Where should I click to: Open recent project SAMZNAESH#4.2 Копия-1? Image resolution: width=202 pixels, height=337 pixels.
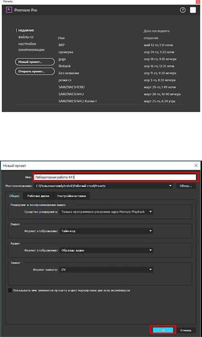tap(78, 101)
